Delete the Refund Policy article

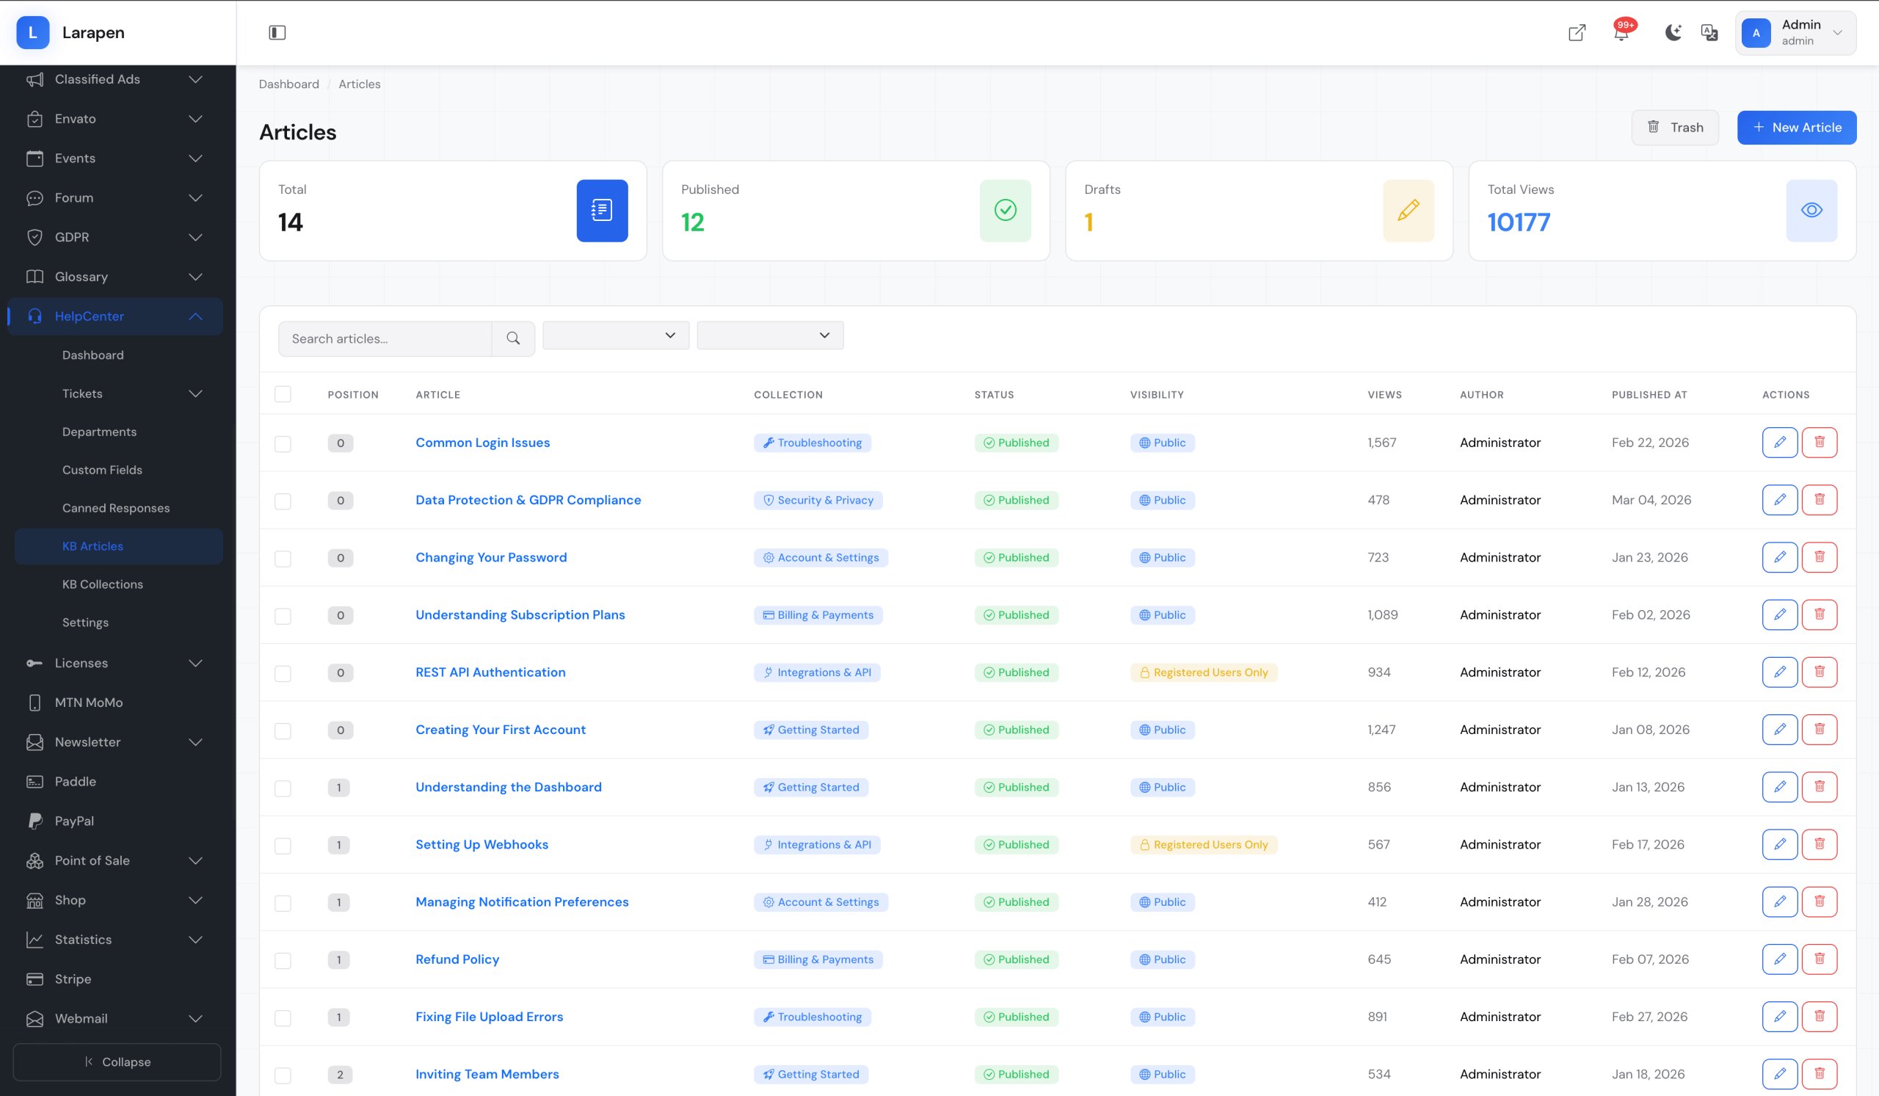point(1819,959)
